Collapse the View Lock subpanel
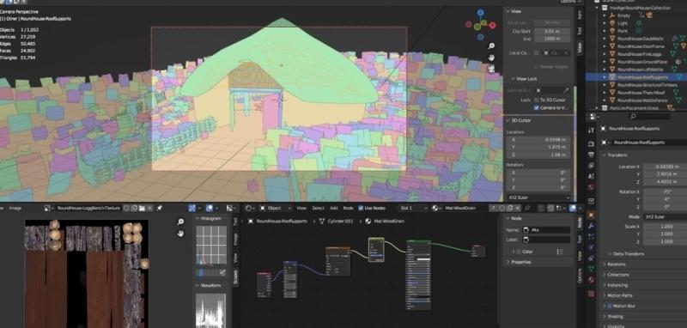 (514, 79)
